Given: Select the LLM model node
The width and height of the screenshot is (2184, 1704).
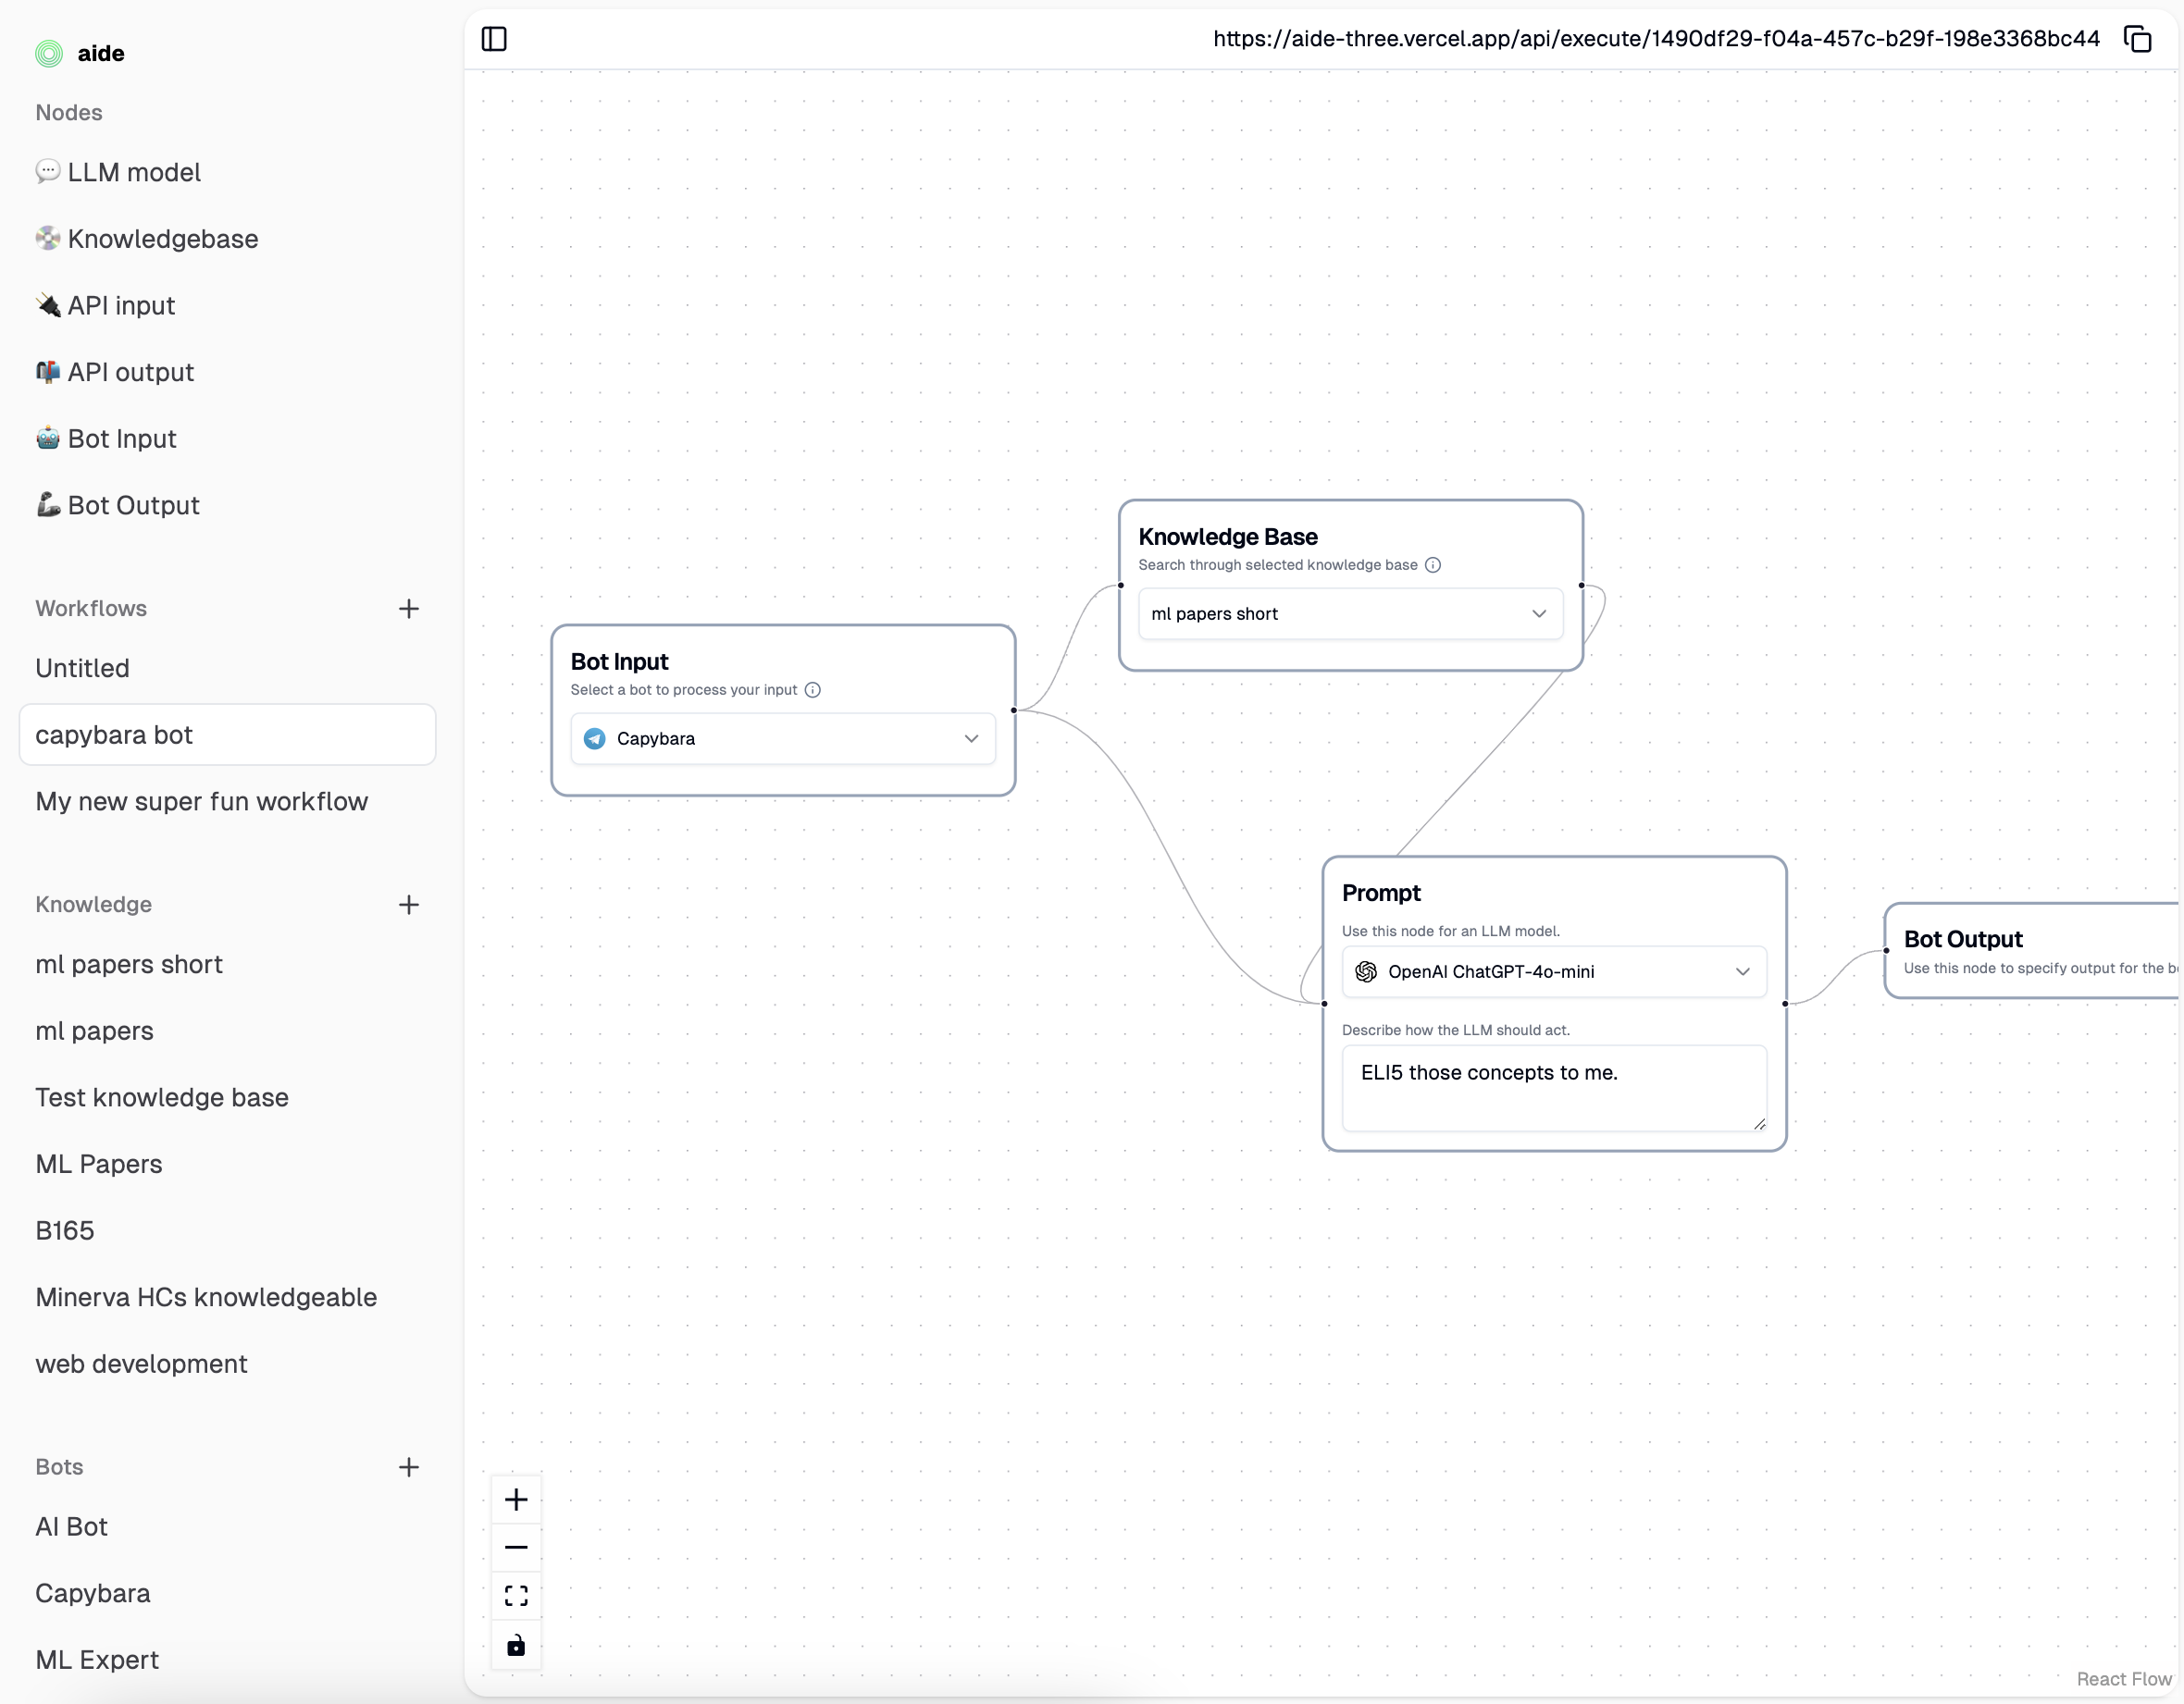Looking at the screenshot, I should (133, 172).
